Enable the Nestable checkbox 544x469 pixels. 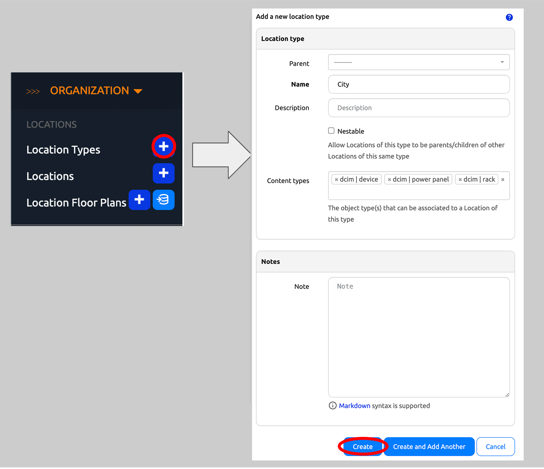(331, 130)
